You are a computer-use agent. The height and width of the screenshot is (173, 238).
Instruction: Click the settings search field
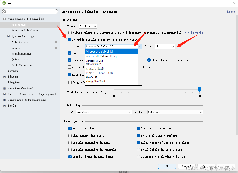(x=30, y=12)
